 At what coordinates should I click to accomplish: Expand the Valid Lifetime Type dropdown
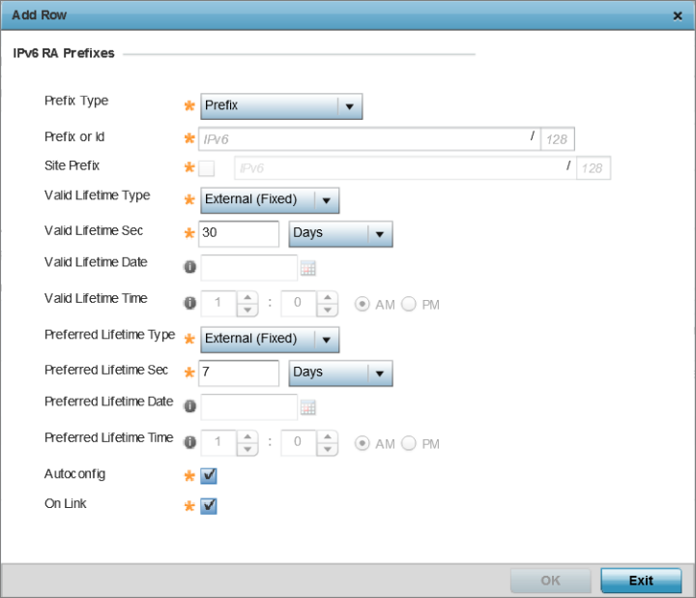[327, 200]
